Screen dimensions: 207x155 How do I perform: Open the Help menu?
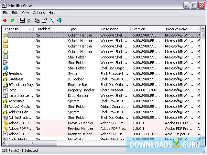click(52, 13)
